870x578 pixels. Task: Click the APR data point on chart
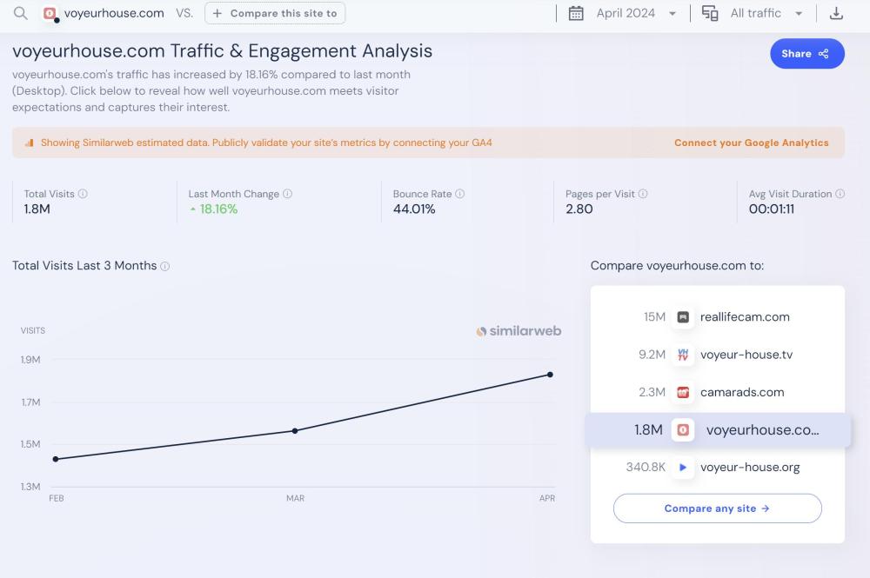(550, 375)
